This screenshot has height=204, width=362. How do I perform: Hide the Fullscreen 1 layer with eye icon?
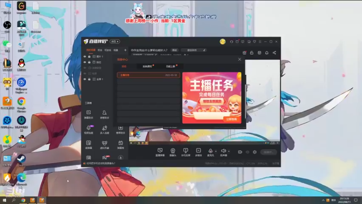pos(85,79)
